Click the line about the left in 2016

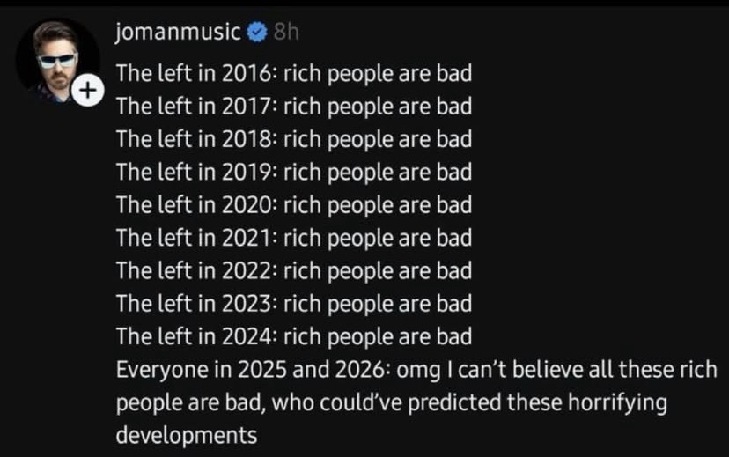click(x=294, y=74)
